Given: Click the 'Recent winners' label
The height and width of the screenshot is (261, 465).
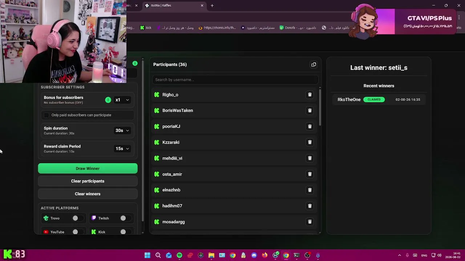Looking at the screenshot, I should point(379,86).
